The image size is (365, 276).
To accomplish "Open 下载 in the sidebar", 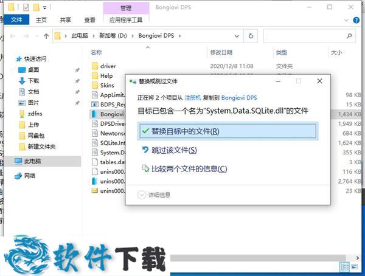I will coord(33,80).
